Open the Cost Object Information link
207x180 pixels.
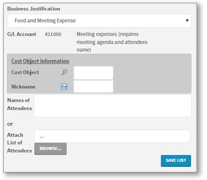(40, 61)
